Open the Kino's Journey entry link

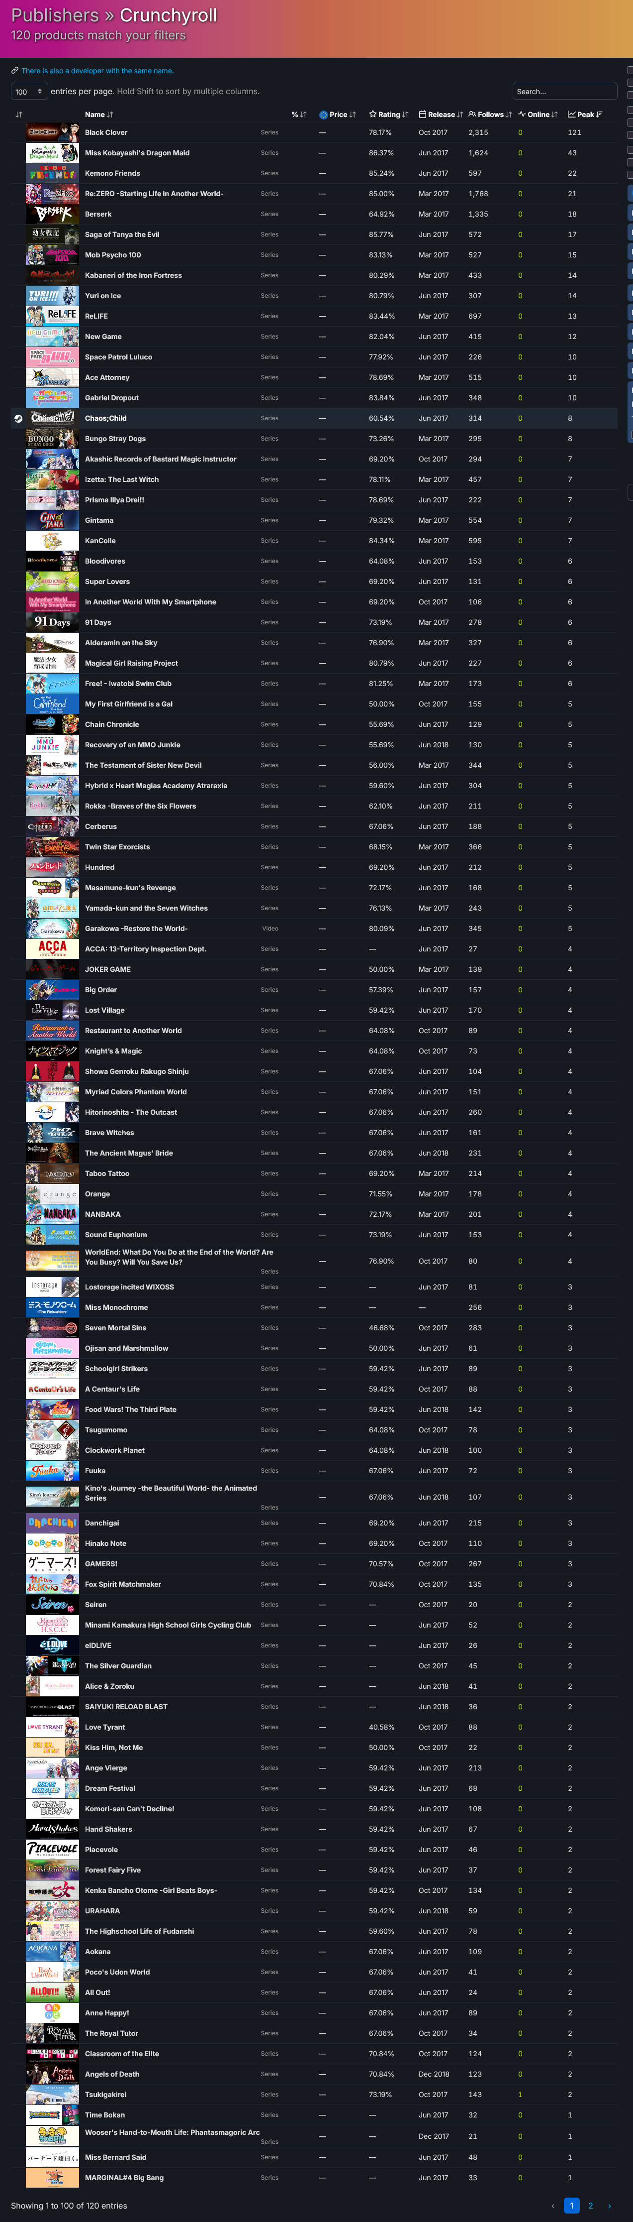[171, 1493]
